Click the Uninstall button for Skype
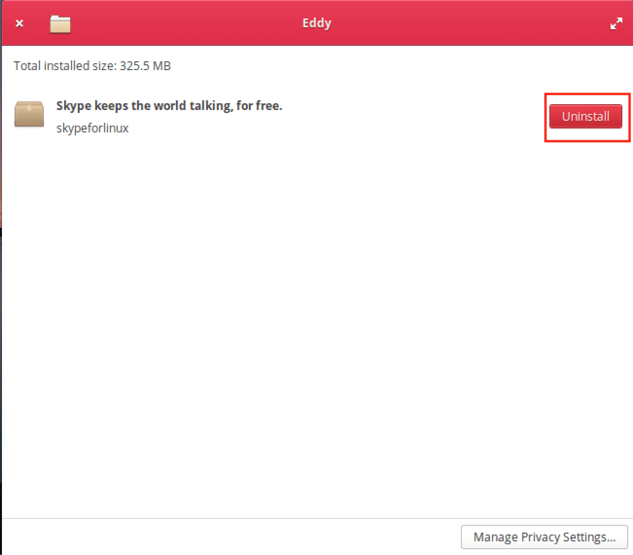 [585, 116]
